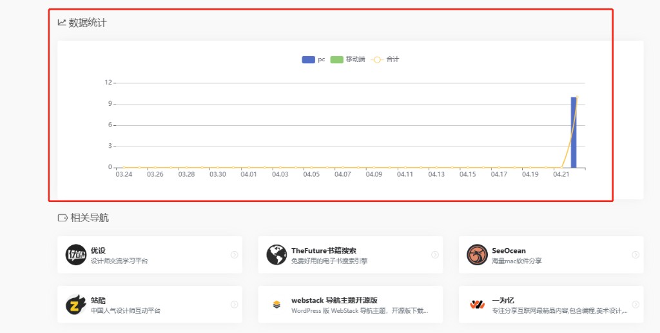Click the 数据统计 heading
This screenshot has height=333, width=660.
tap(88, 23)
